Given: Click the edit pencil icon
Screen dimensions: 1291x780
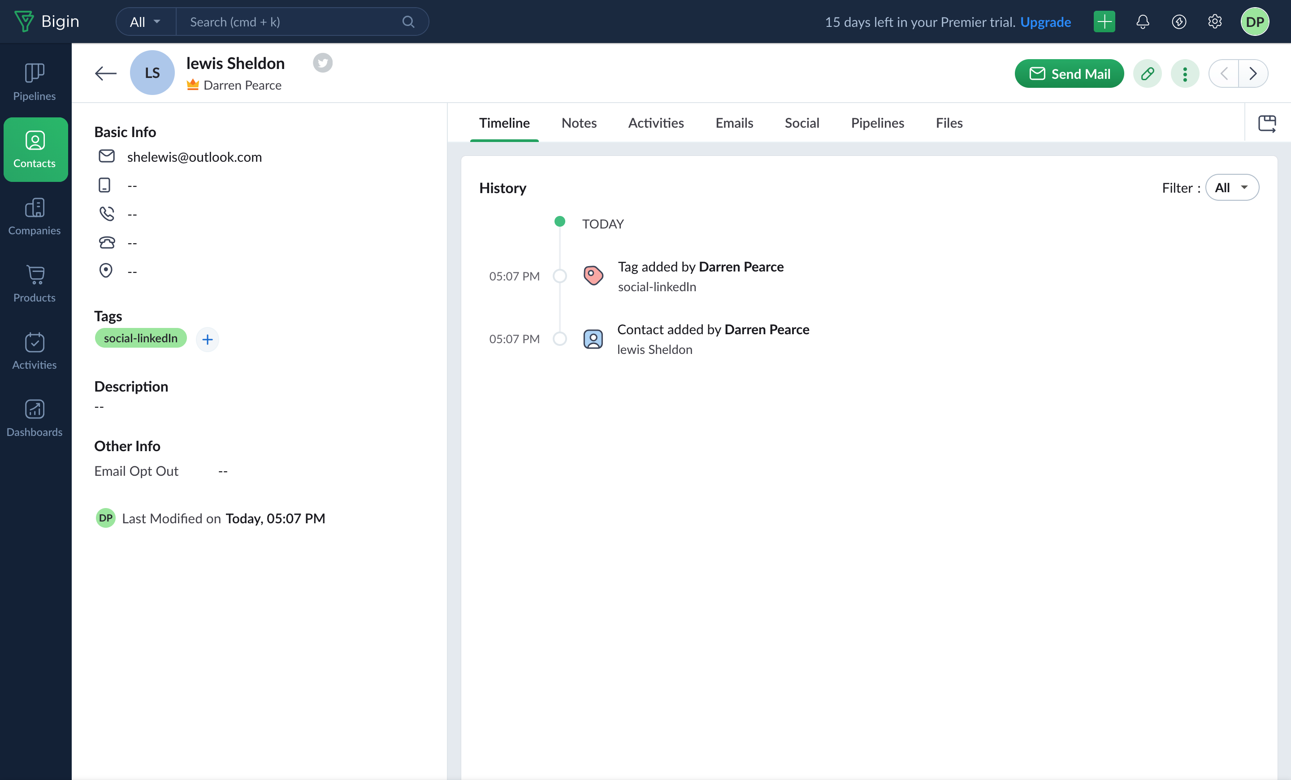Looking at the screenshot, I should click(1148, 74).
